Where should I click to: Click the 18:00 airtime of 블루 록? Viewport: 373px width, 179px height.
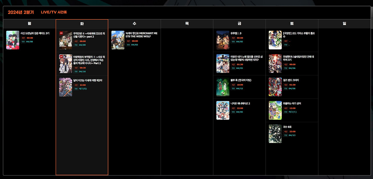coord(240,85)
